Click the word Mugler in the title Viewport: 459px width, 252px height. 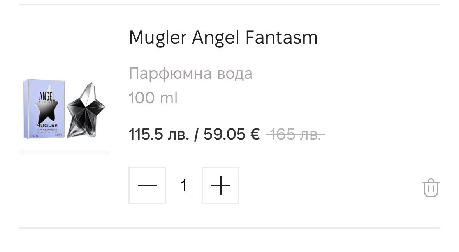coord(158,38)
